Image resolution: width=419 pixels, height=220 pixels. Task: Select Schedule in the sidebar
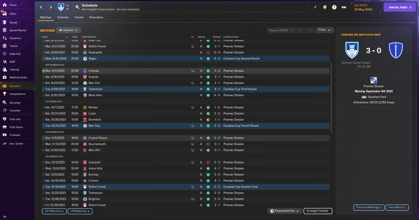17,86
